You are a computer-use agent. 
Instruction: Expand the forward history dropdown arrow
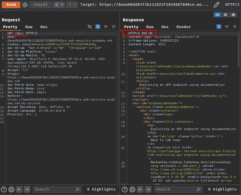point(75,4)
